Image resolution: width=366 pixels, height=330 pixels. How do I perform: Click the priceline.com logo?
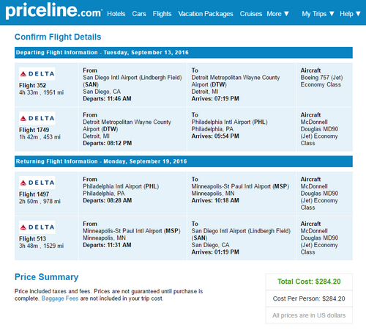pyautogui.click(x=53, y=11)
